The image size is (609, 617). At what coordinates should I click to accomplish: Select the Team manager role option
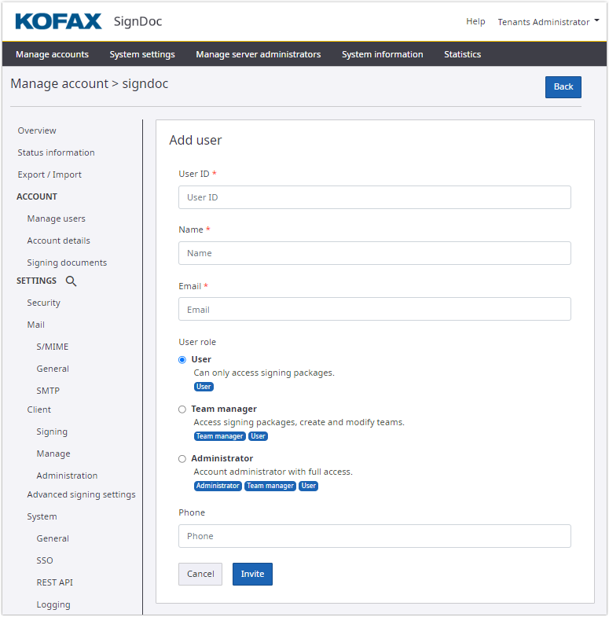182,409
